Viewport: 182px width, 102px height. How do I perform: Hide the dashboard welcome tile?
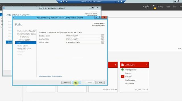(179, 48)
